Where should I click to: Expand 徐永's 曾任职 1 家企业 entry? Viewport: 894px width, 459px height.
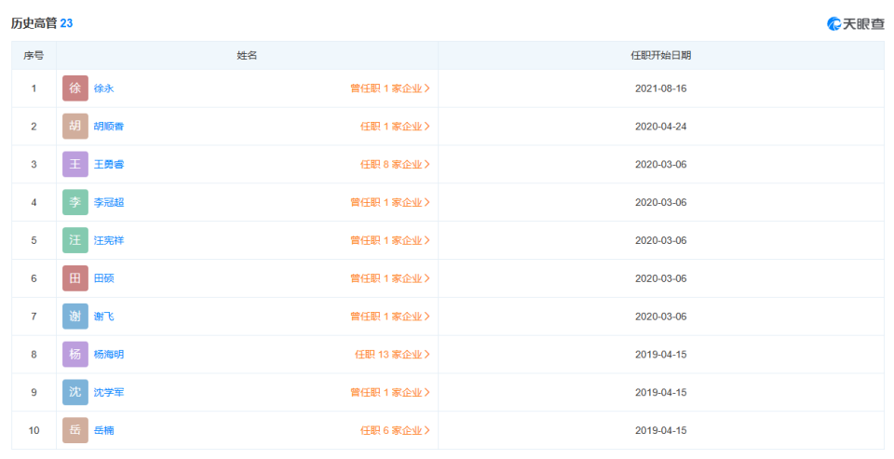(x=389, y=88)
